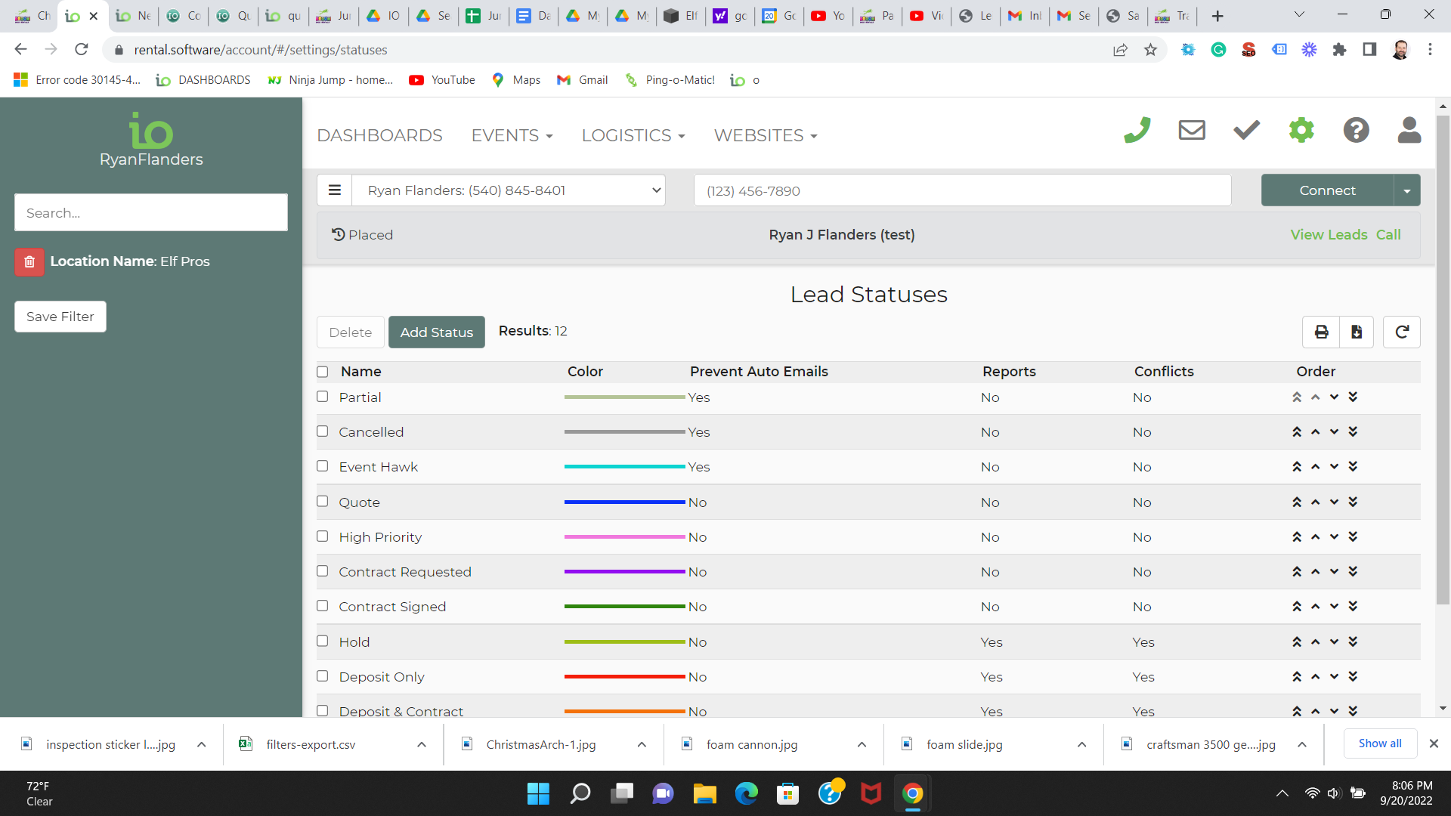Open the green settings gear icon
The height and width of the screenshot is (816, 1451).
pyautogui.click(x=1301, y=130)
